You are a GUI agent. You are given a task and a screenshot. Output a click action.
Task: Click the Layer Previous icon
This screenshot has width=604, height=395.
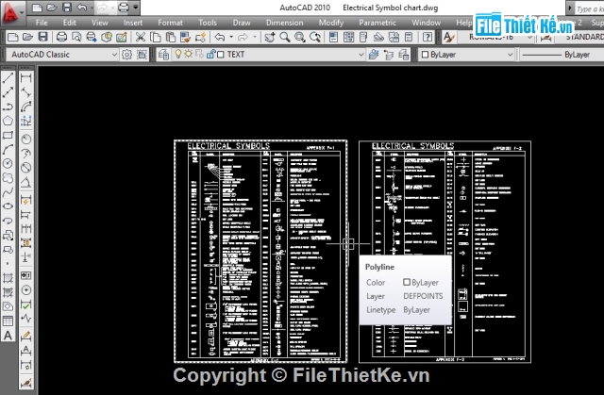389,55
